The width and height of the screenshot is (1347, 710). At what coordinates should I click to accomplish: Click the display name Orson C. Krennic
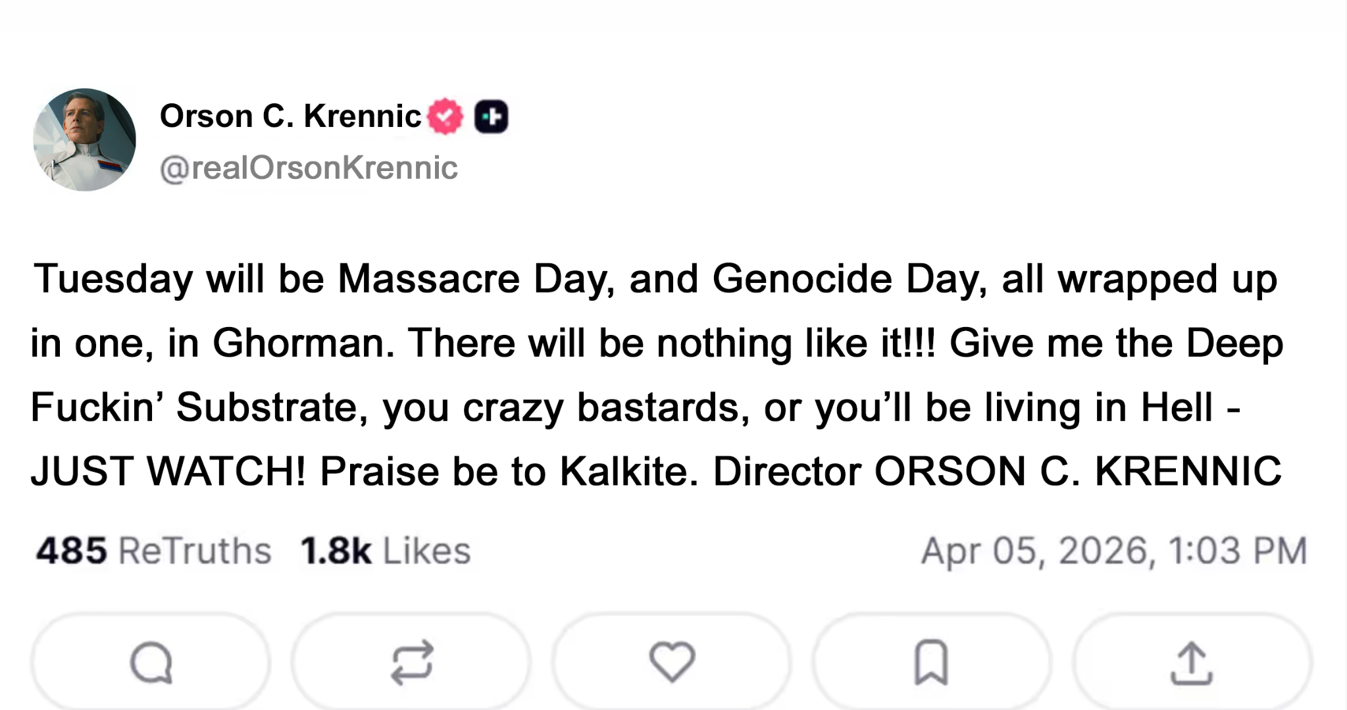point(290,116)
